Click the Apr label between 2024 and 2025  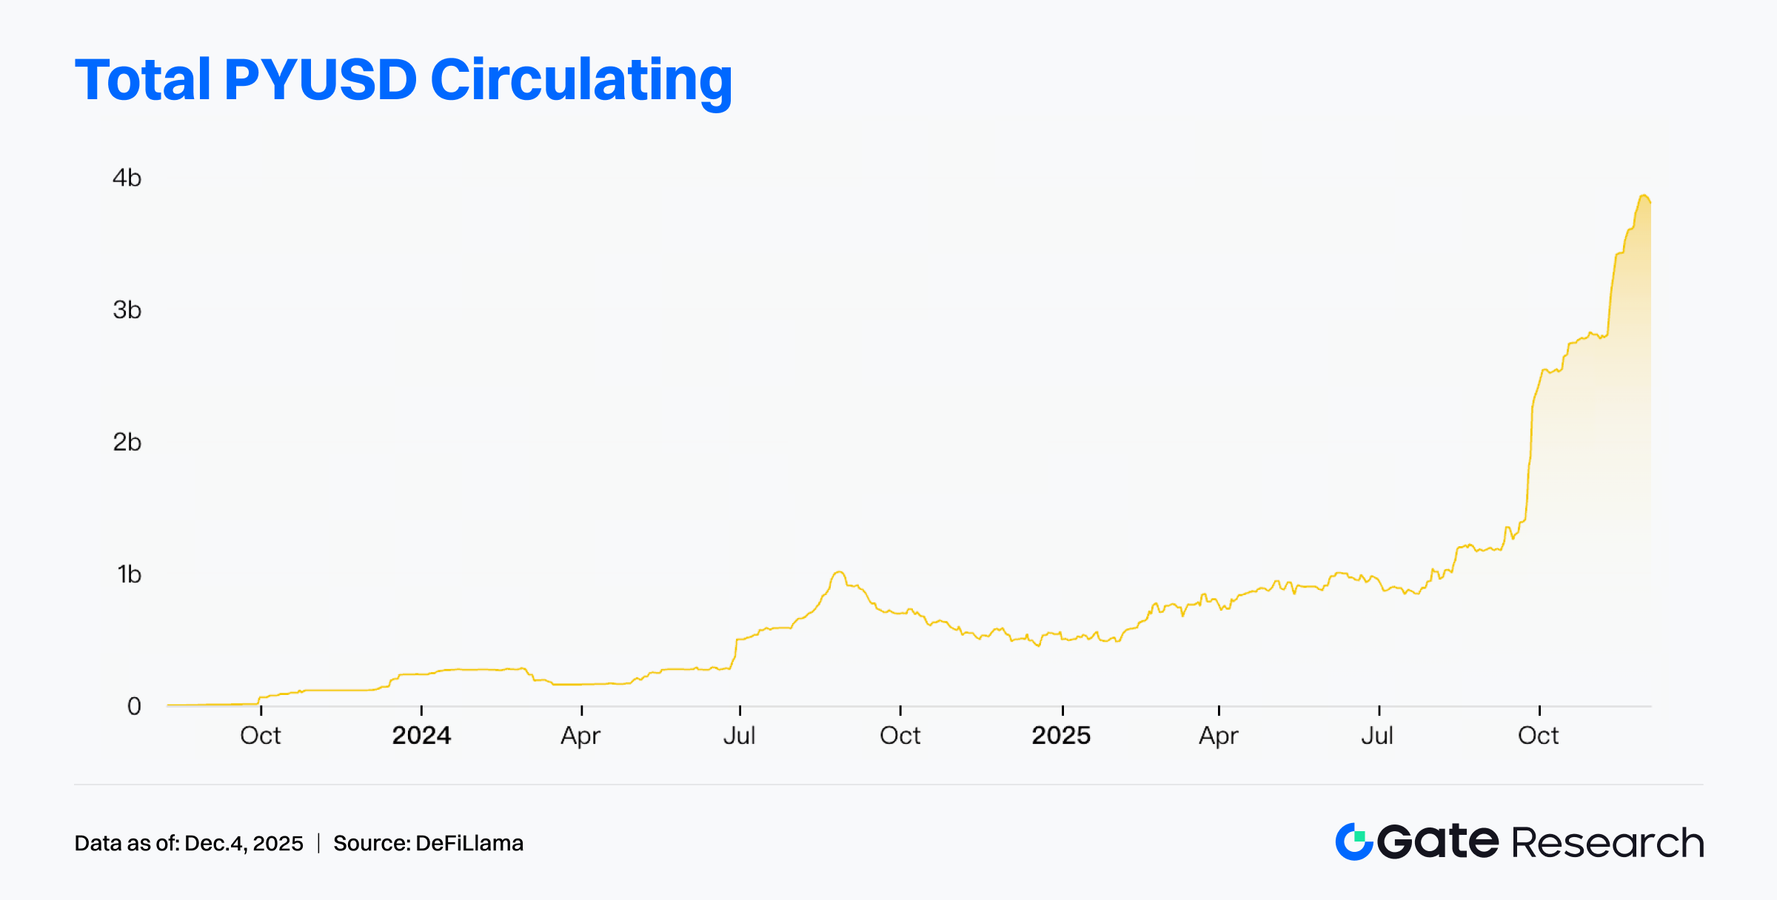[x=580, y=735]
